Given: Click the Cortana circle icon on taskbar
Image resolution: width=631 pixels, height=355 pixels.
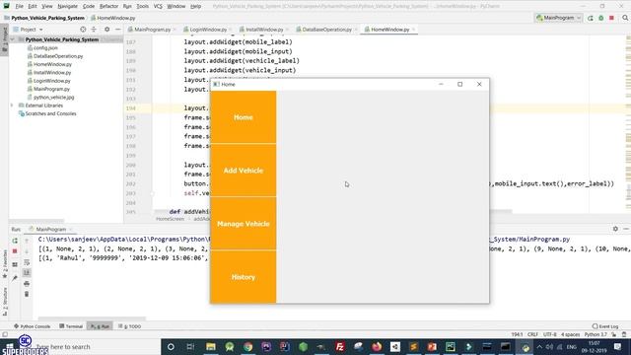Looking at the screenshot, I should [x=171, y=346].
